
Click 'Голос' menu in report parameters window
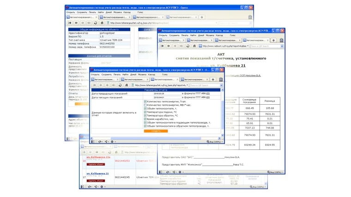pos(165,74)
